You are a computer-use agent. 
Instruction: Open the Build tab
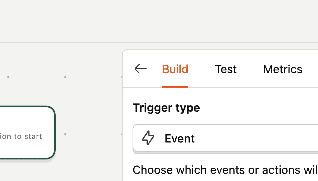pyautogui.click(x=175, y=69)
